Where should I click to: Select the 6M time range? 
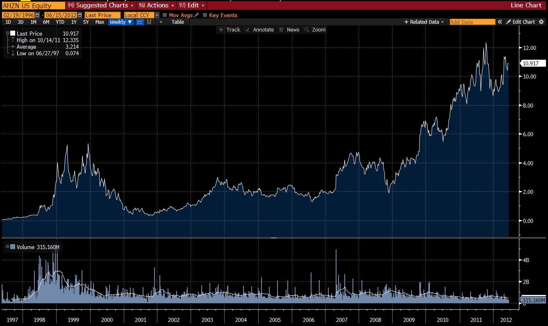[x=46, y=22]
